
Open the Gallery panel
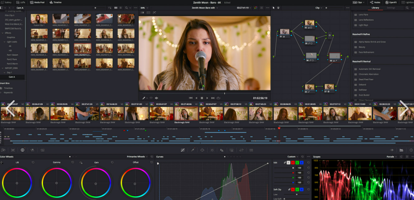6,2
